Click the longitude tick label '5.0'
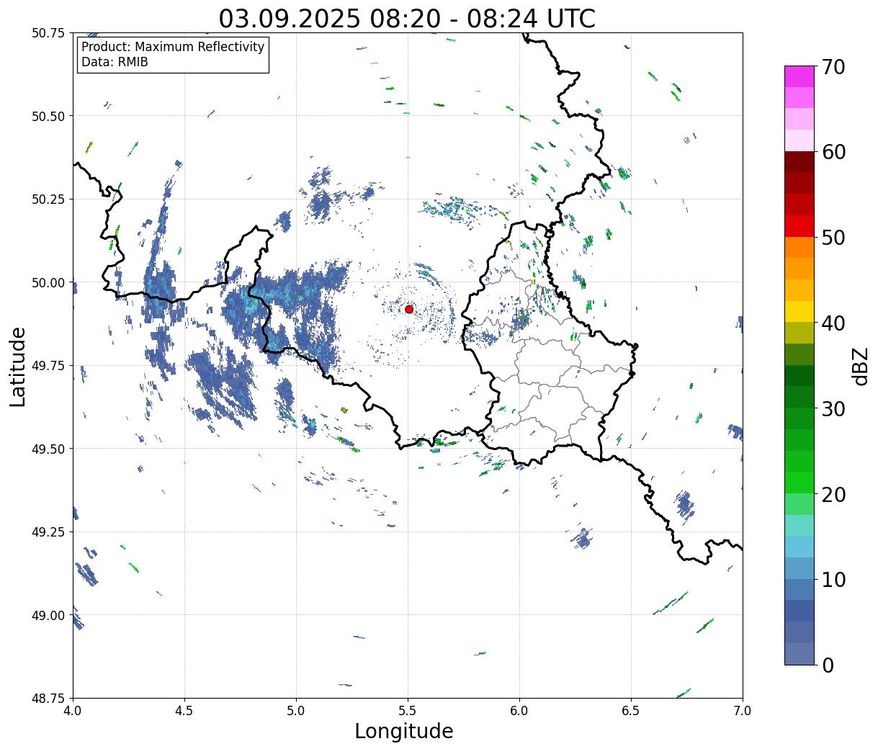Screen dimensions: 878x749 [x=296, y=710]
